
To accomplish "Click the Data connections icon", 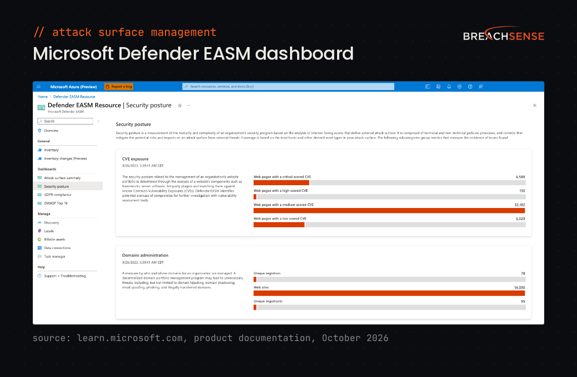I will tap(39, 248).
